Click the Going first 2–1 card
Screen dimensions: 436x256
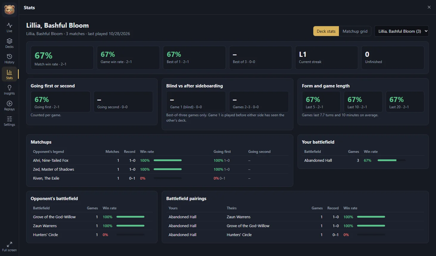(60, 102)
